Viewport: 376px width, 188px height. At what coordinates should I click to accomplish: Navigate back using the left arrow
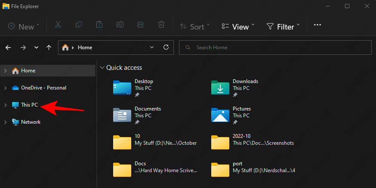point(8,48)
